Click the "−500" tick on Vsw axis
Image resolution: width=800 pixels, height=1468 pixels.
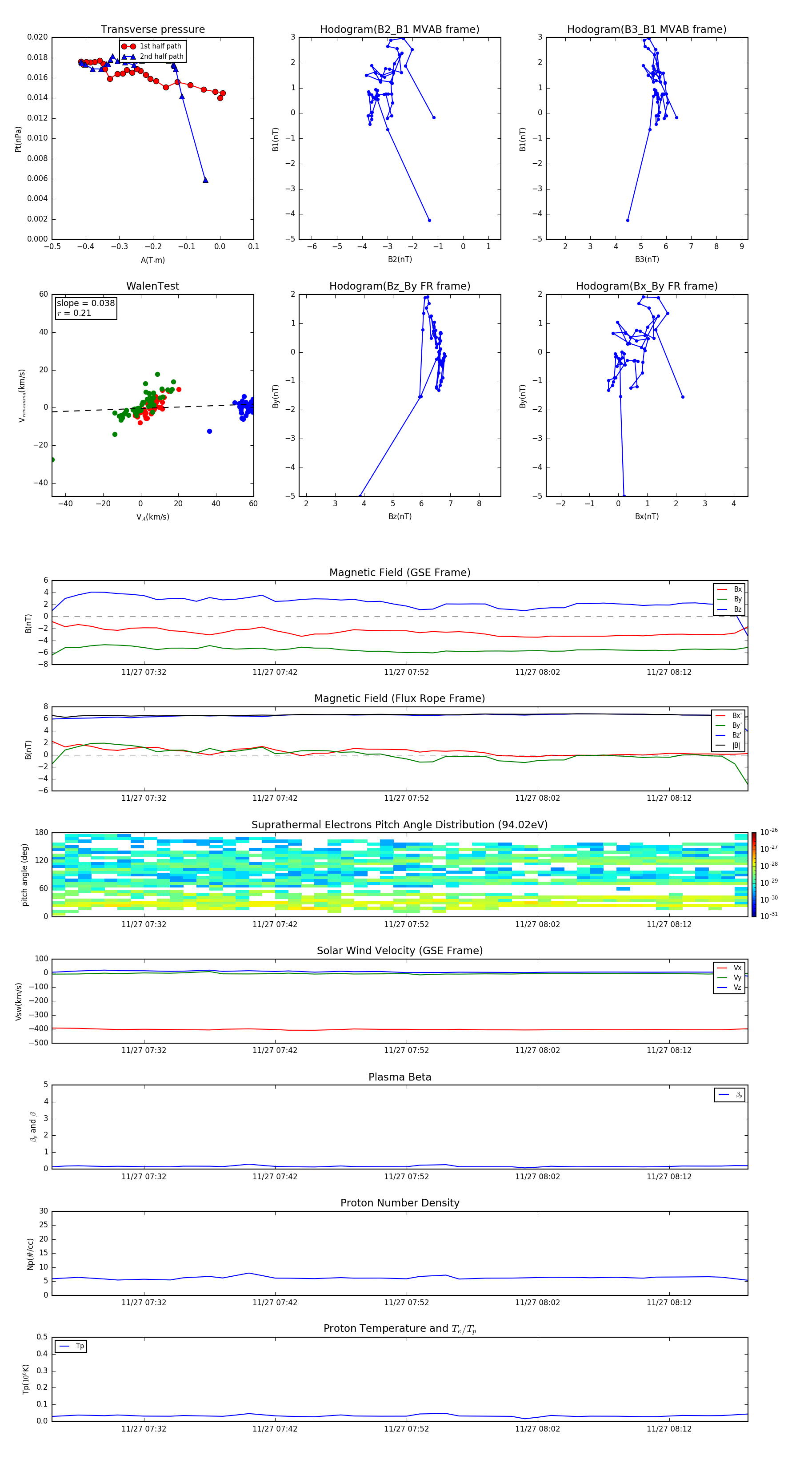click(38, 1043)
